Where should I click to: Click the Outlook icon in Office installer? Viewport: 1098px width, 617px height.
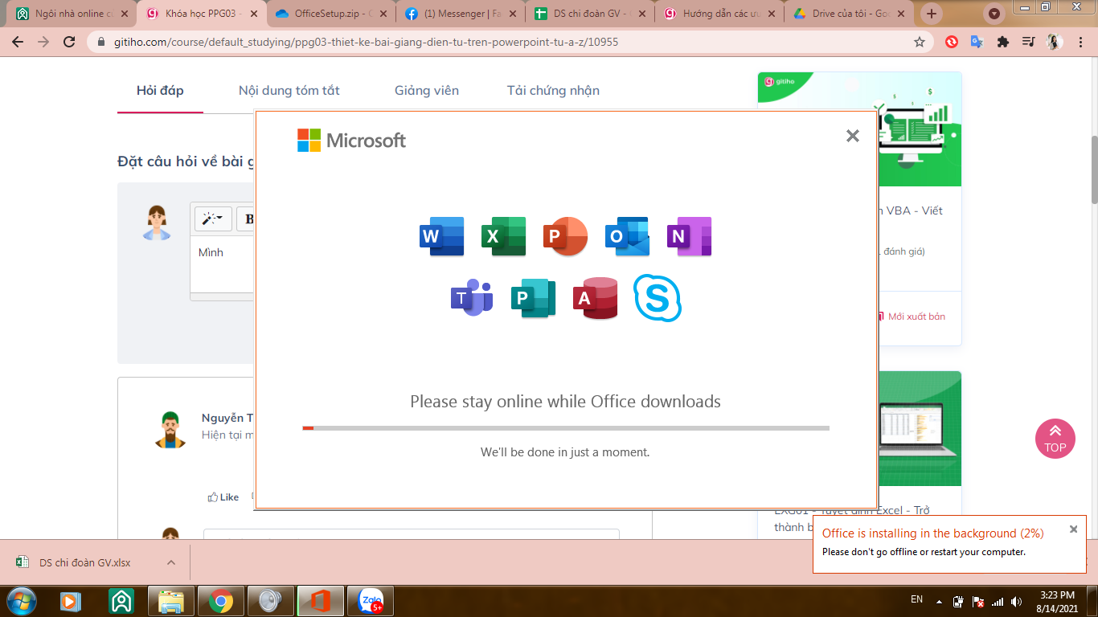point(627,236)
